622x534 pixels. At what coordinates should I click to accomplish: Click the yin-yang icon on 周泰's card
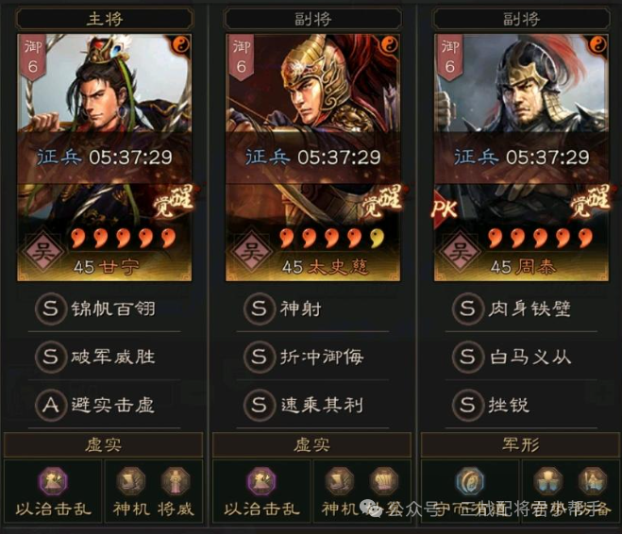tap(598, 45)
